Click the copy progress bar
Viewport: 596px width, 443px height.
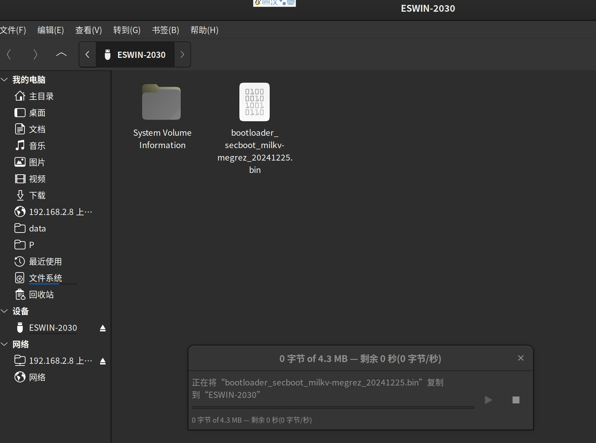pyautogui.click(x=333, y=408)
